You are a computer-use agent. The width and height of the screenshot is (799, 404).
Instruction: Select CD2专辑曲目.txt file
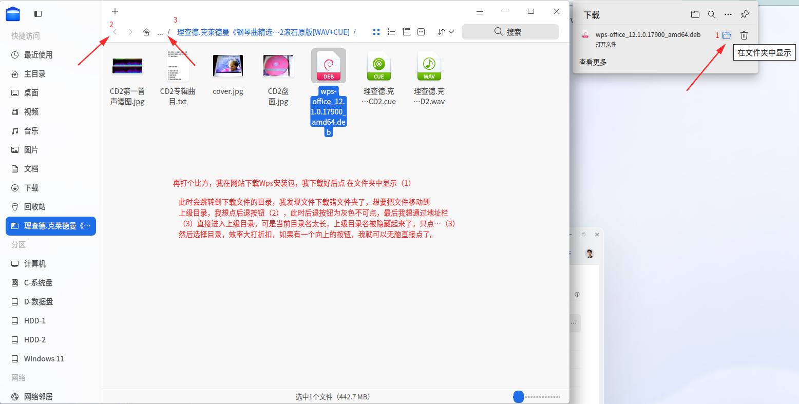click(x=178, y=66)
